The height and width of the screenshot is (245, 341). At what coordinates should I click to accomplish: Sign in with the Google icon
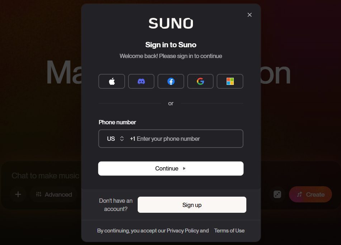click(200, 81)
